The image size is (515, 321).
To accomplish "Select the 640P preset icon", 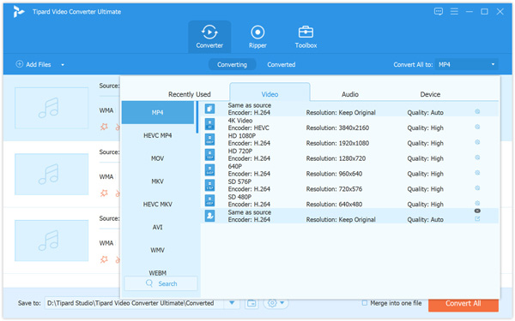I will tap(210, 169).
